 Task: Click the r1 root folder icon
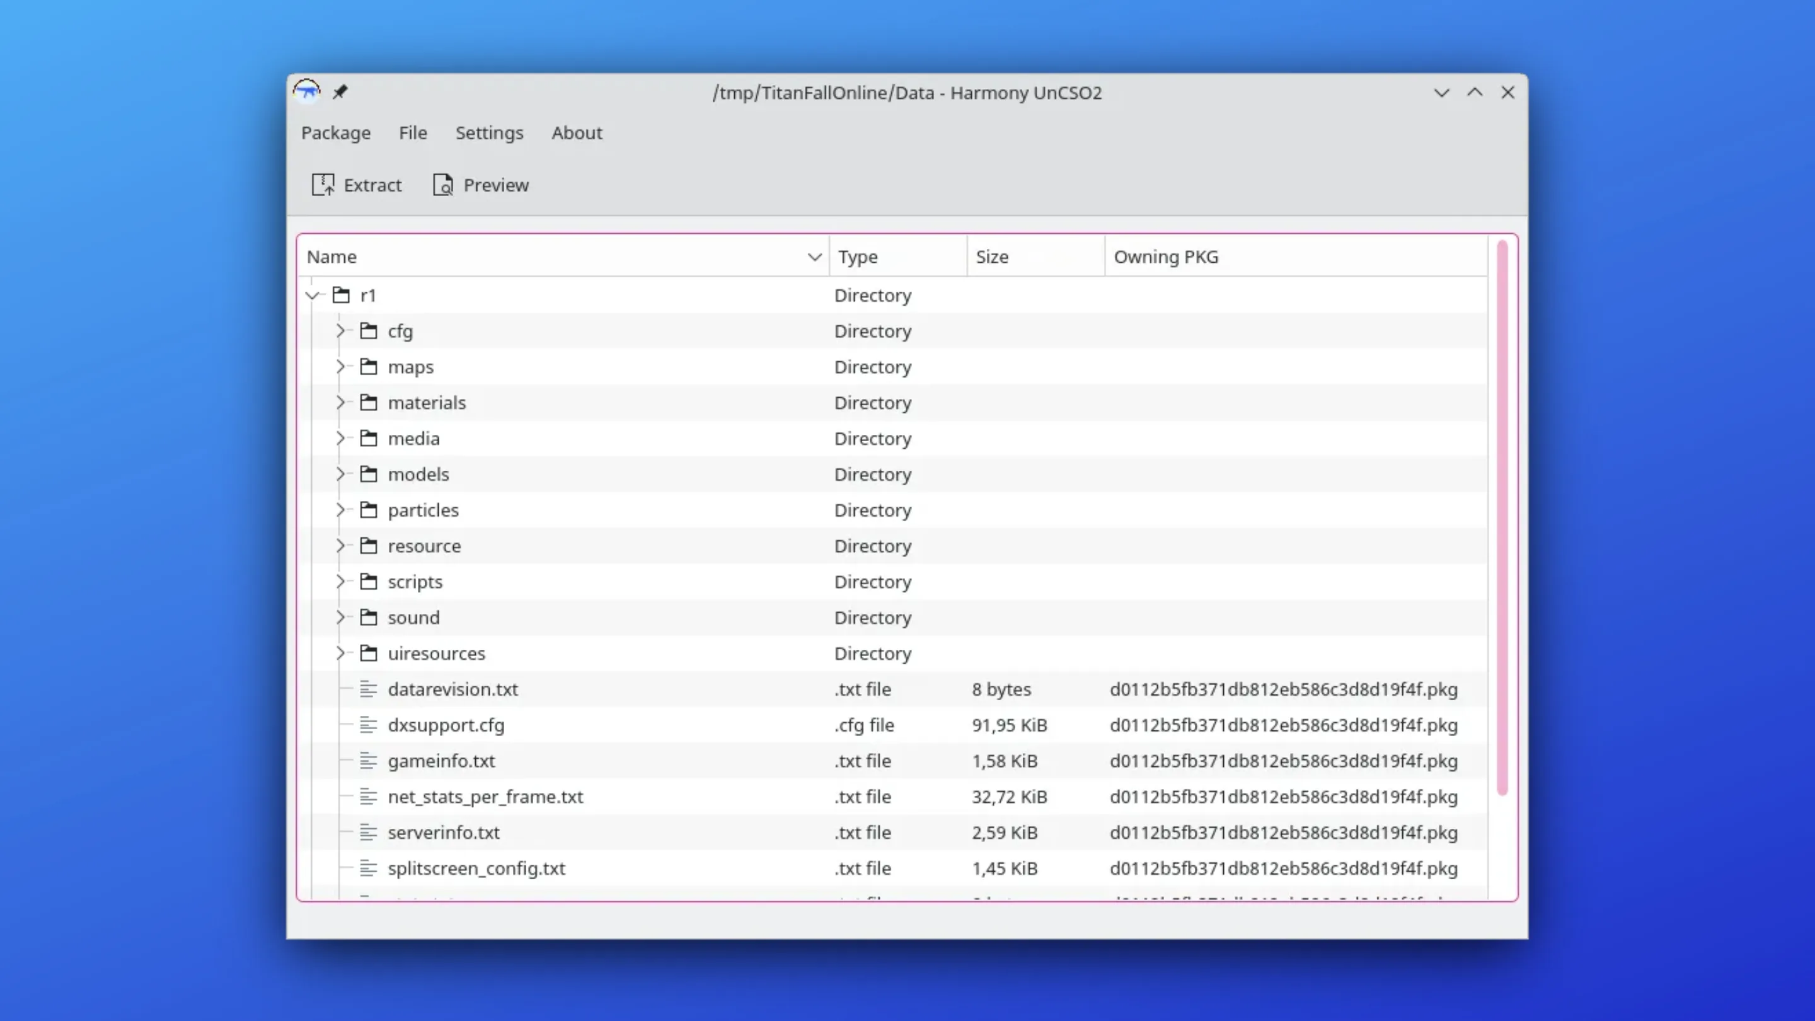coord(342,295)
